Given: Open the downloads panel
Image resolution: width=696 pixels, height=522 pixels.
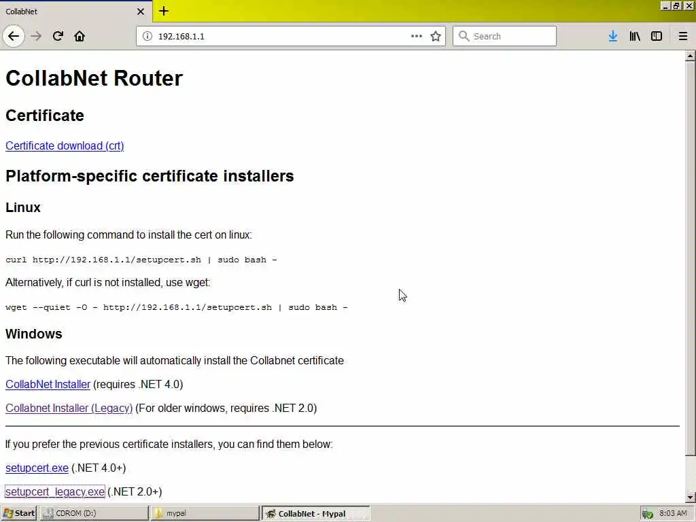Looking at the screenshot, I should (613, 36).
